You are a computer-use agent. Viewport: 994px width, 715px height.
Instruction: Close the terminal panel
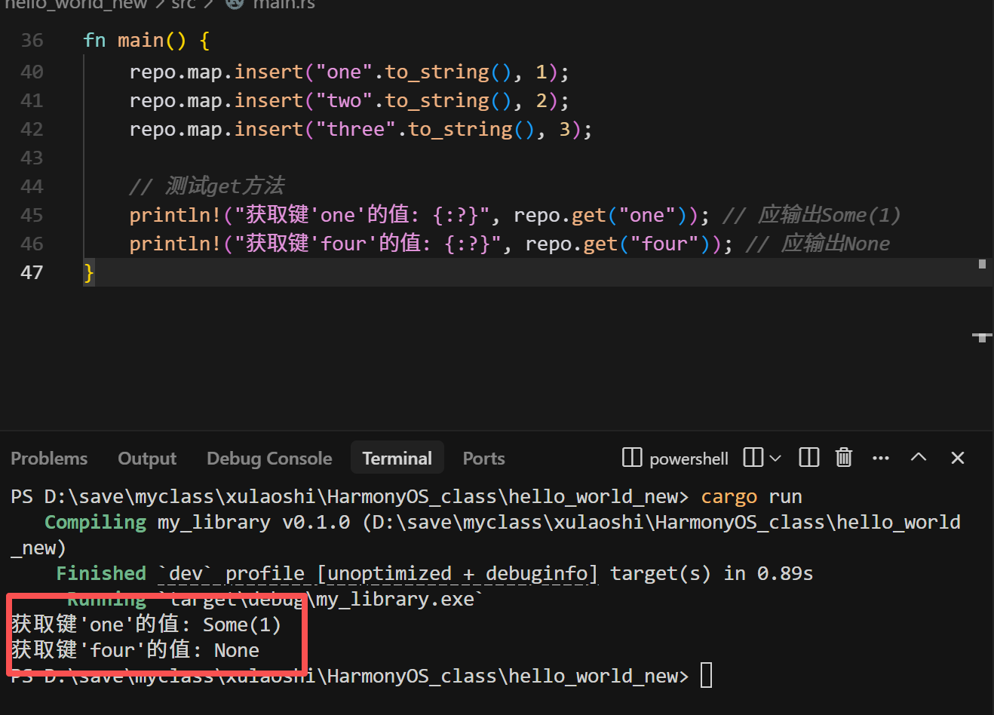coord(958,458)
